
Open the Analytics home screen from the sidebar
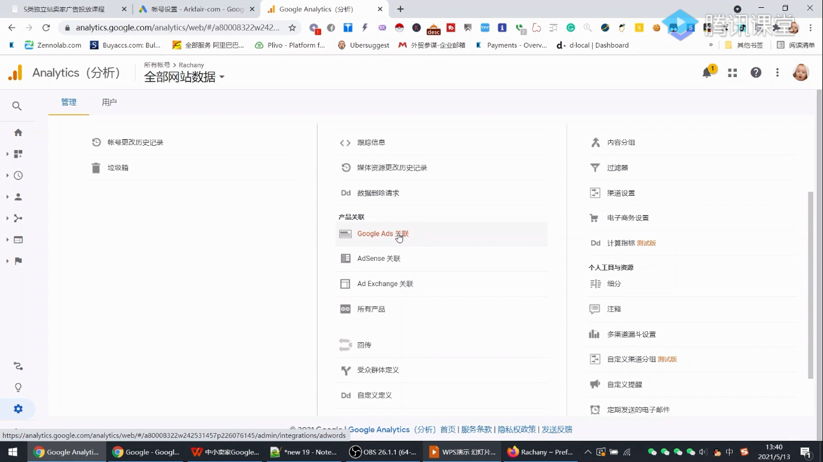[x=18, y=132]
